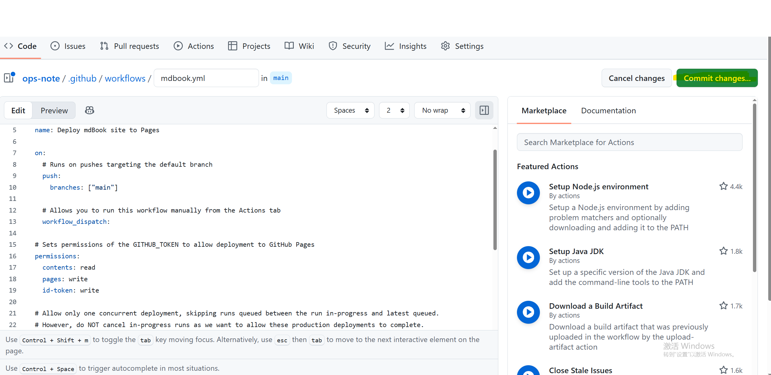
Task: Open the Copilot icon in editor toolbar
Action: (x=89, y=110)
